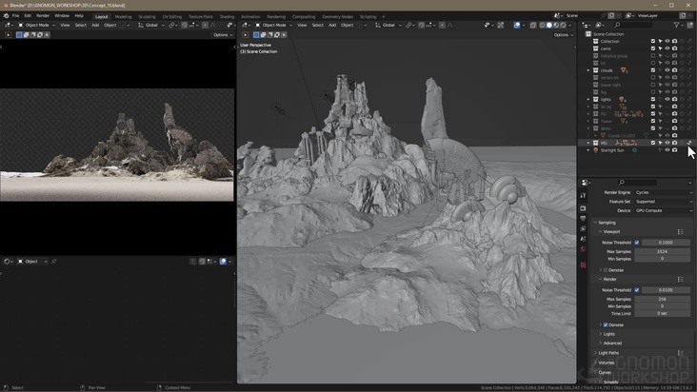This screenshot has width=697, height=392.
Task: Add a new workspace with plus button
Action: 384,17
